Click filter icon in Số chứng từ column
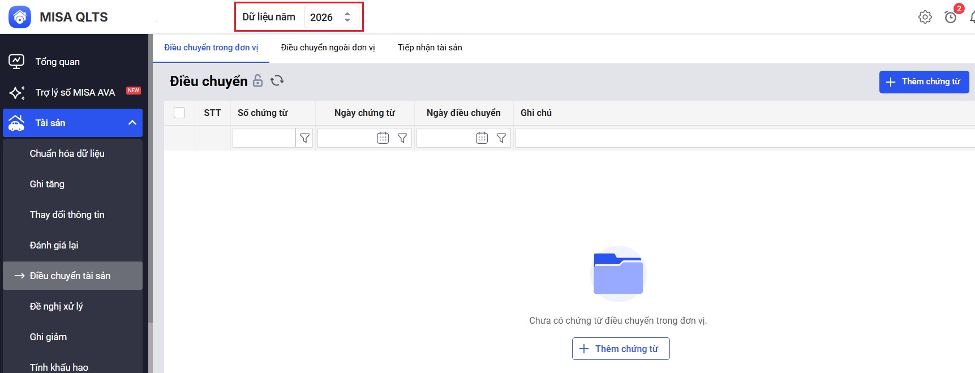Screen dimensions: 975x373 (304, 138)
